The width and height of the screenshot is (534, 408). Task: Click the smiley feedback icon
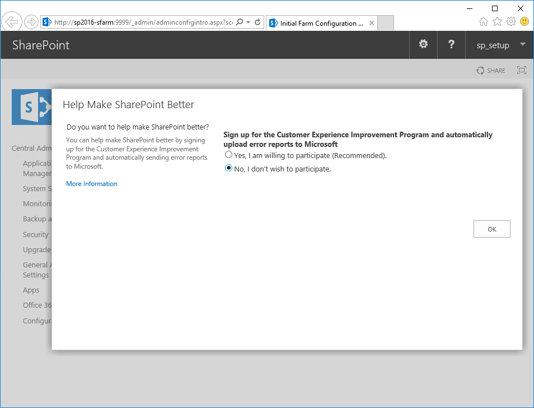click(524, 22)
